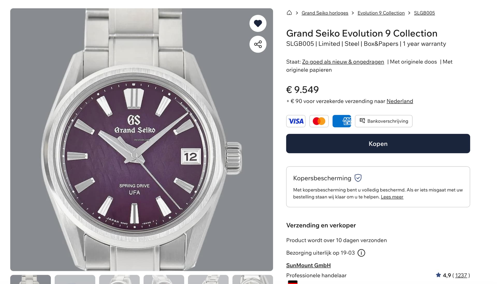The height and width of the screenshot is (284, 497).
Task: Click the American Express icon
Action: pyautogui.click(x=342, y=121)
